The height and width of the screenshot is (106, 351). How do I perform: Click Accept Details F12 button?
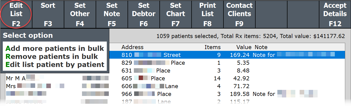click(335, 14)
